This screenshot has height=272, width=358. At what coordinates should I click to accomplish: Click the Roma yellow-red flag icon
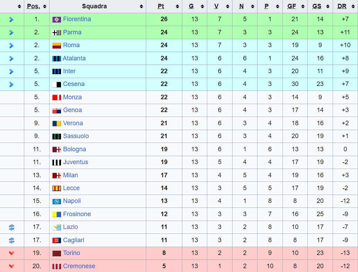[56, 45]
